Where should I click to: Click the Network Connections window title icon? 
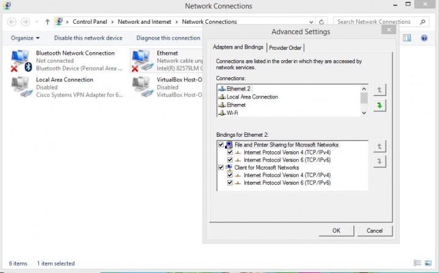pos(7,5)
